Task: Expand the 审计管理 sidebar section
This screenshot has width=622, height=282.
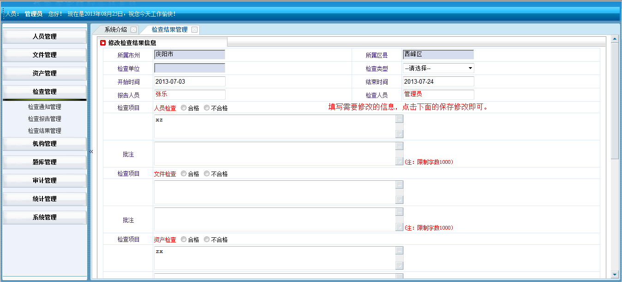Action: coord(45,181)
